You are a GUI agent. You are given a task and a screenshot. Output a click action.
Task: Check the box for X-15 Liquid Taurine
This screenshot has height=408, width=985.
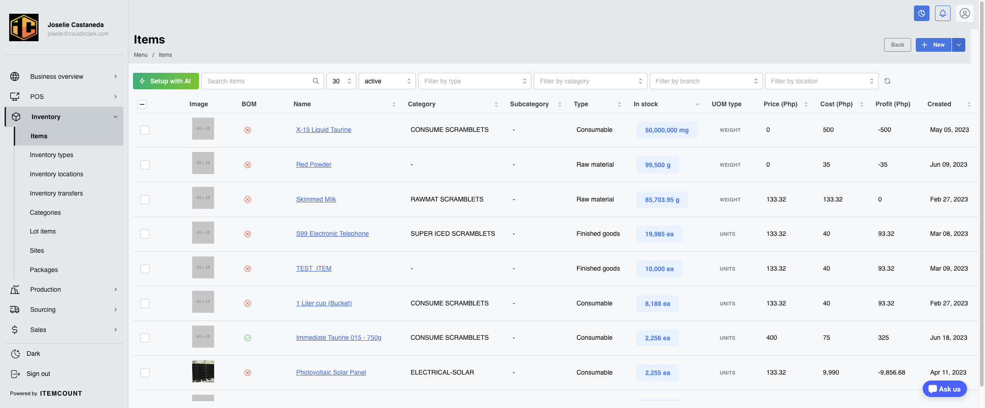[x=145, y=130]
